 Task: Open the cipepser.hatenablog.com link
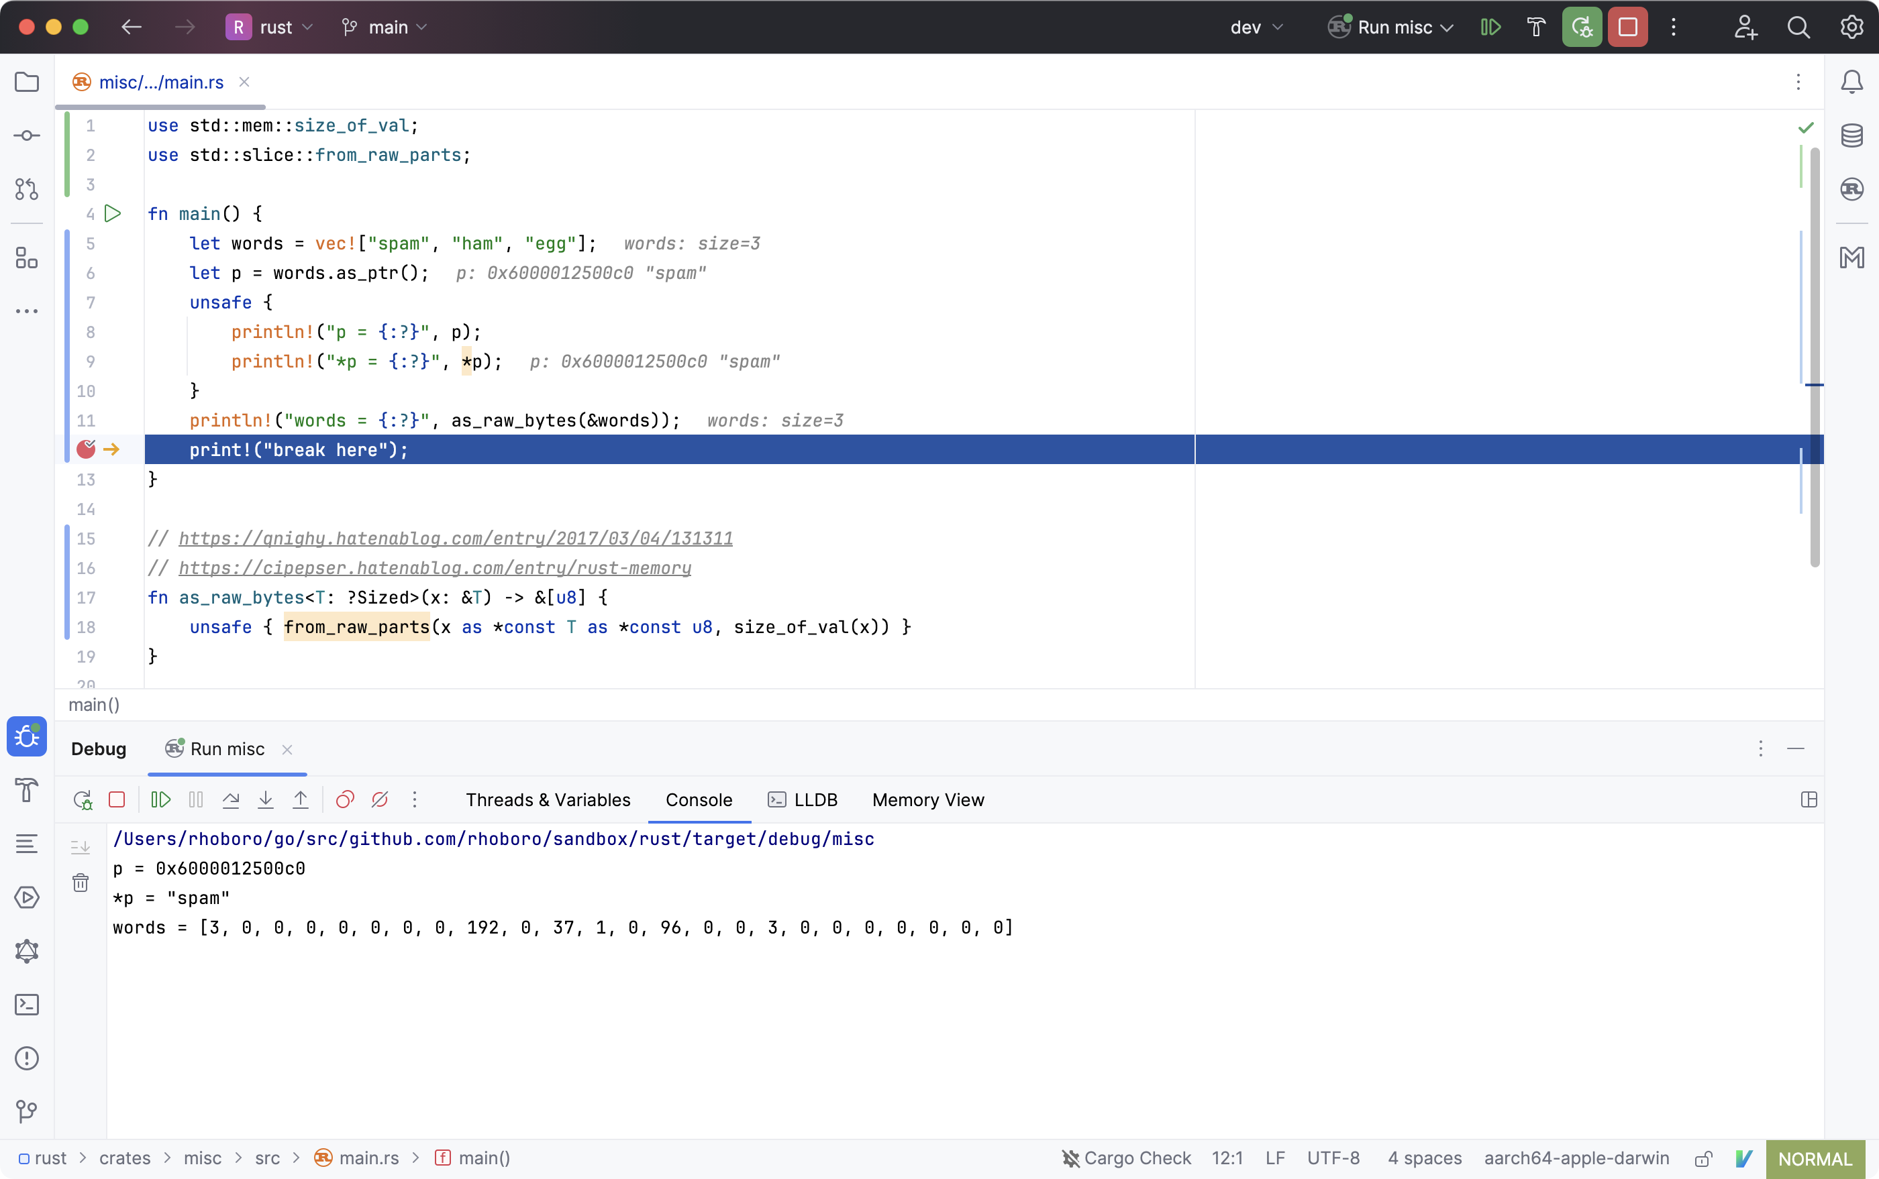[x=435, y=567]
